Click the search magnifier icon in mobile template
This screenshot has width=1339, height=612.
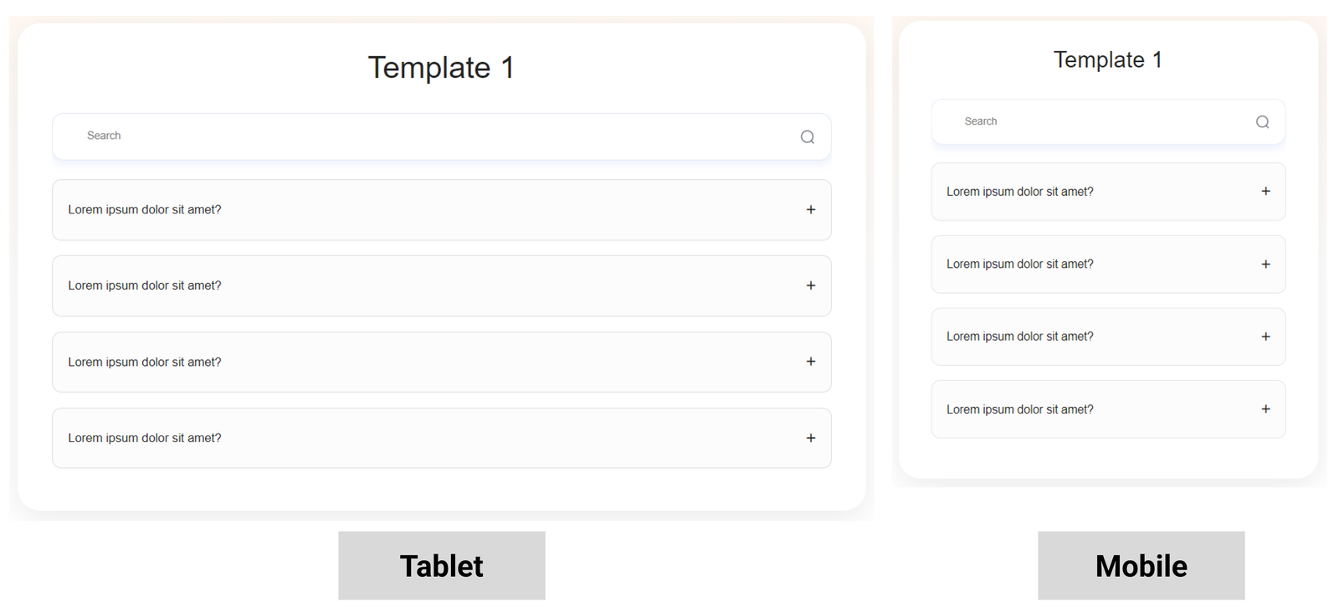pyautogui.click(x=1262, y=122)
